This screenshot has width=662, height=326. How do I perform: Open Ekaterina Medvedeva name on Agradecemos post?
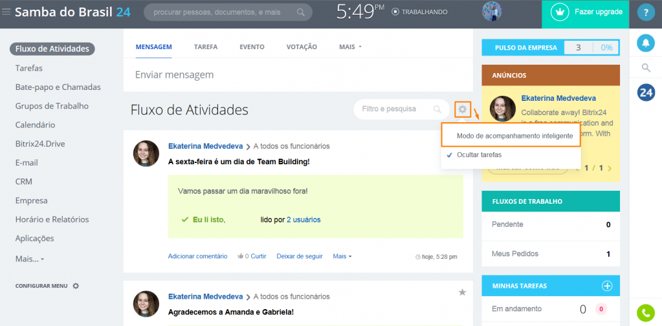(x=206, y=296)
